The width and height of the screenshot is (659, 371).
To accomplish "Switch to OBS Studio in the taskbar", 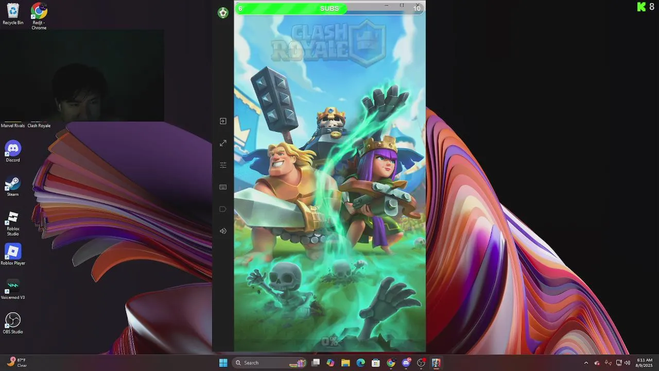I will (421, 363).
